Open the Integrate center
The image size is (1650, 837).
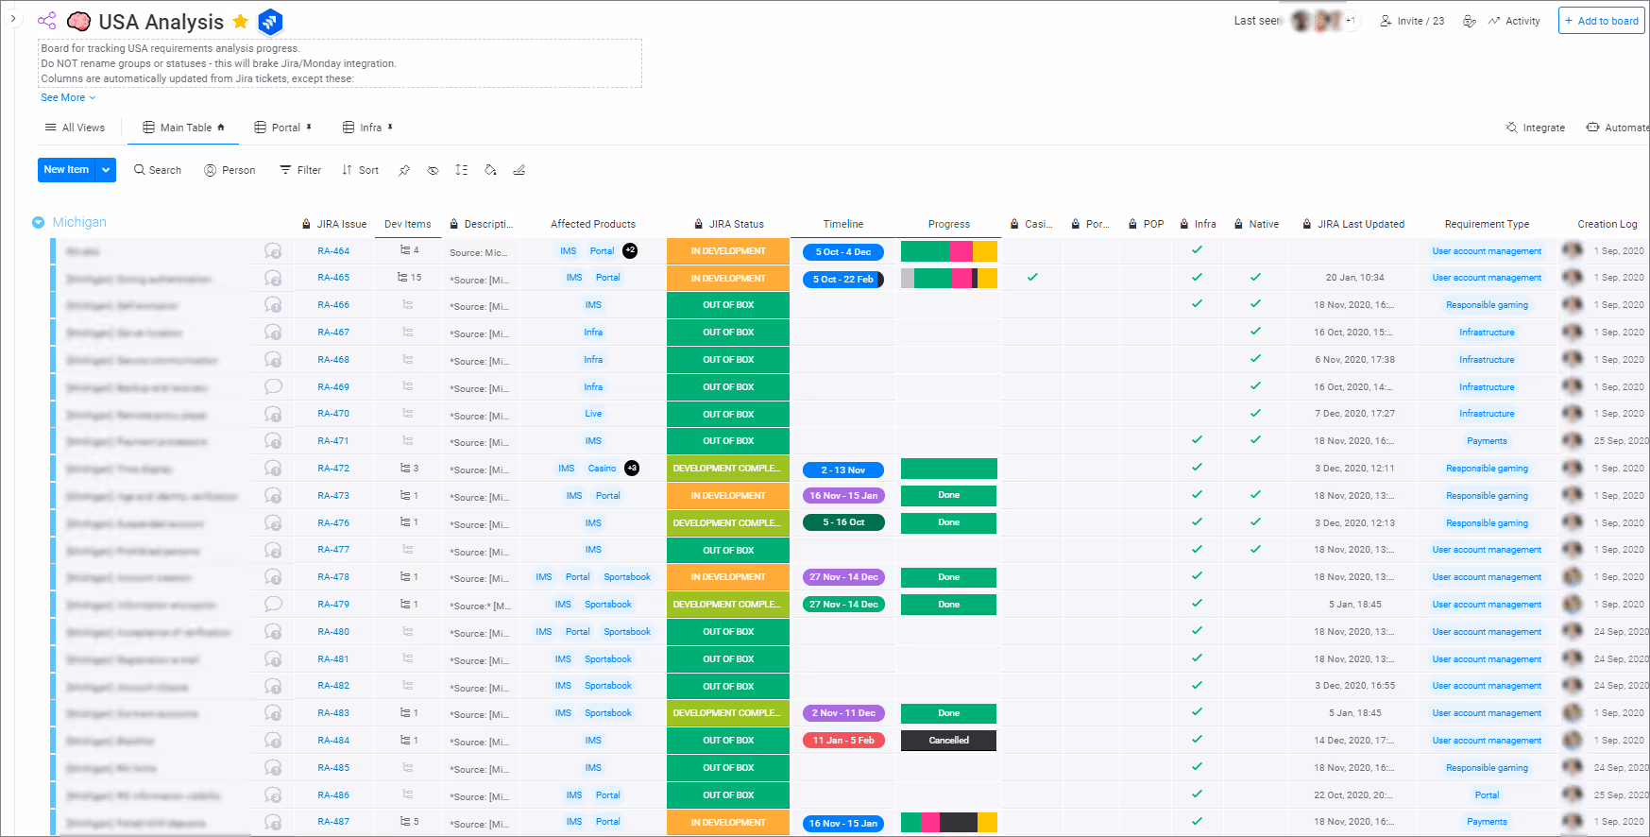(1536, 128)
